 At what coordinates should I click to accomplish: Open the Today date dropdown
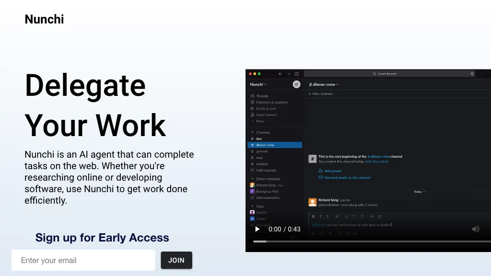[x=419, y=192]
